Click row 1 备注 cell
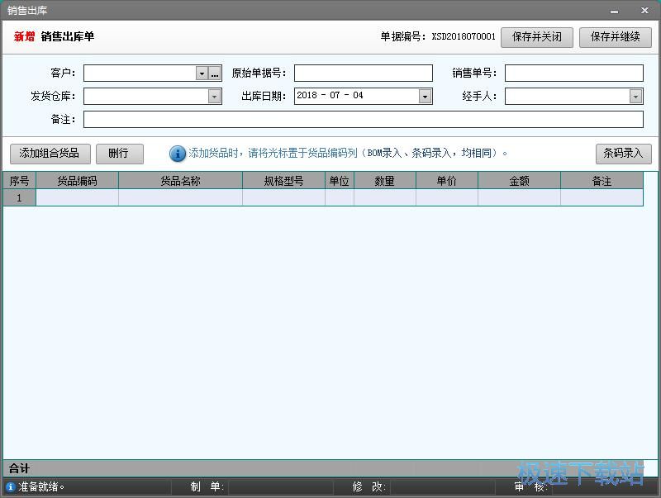Viewport: 661px width, 498px height. point(602,197)
